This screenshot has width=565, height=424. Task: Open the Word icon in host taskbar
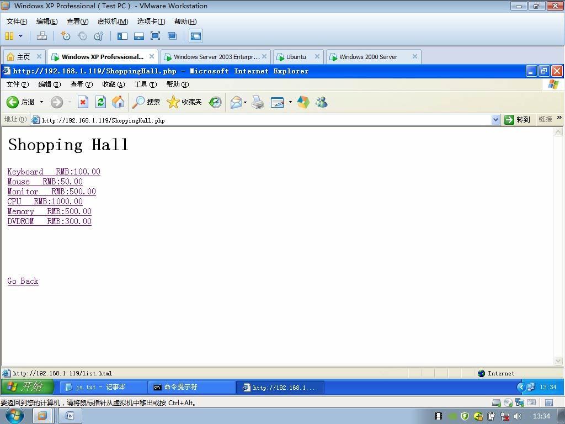click(x=70, y=416)
